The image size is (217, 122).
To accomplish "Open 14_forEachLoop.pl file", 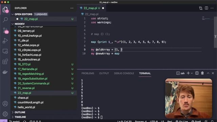I will [x=44, y=55].
